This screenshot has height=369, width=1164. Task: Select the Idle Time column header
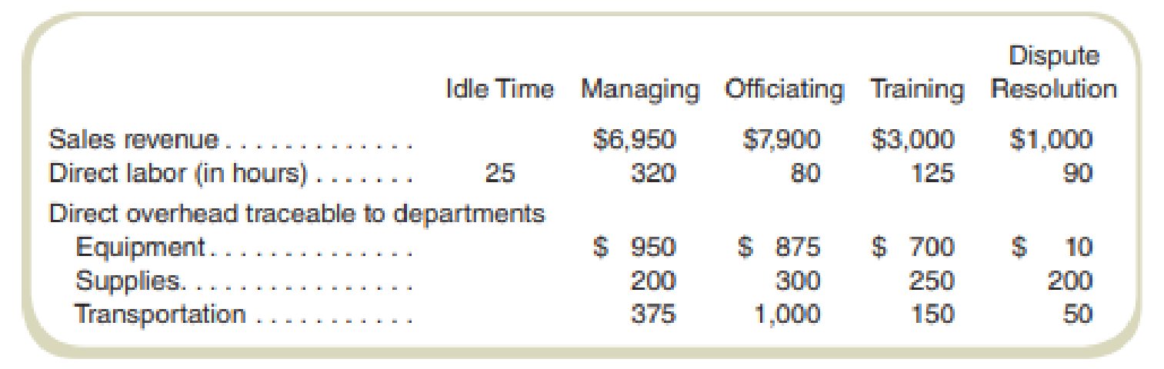coord(499,89)
